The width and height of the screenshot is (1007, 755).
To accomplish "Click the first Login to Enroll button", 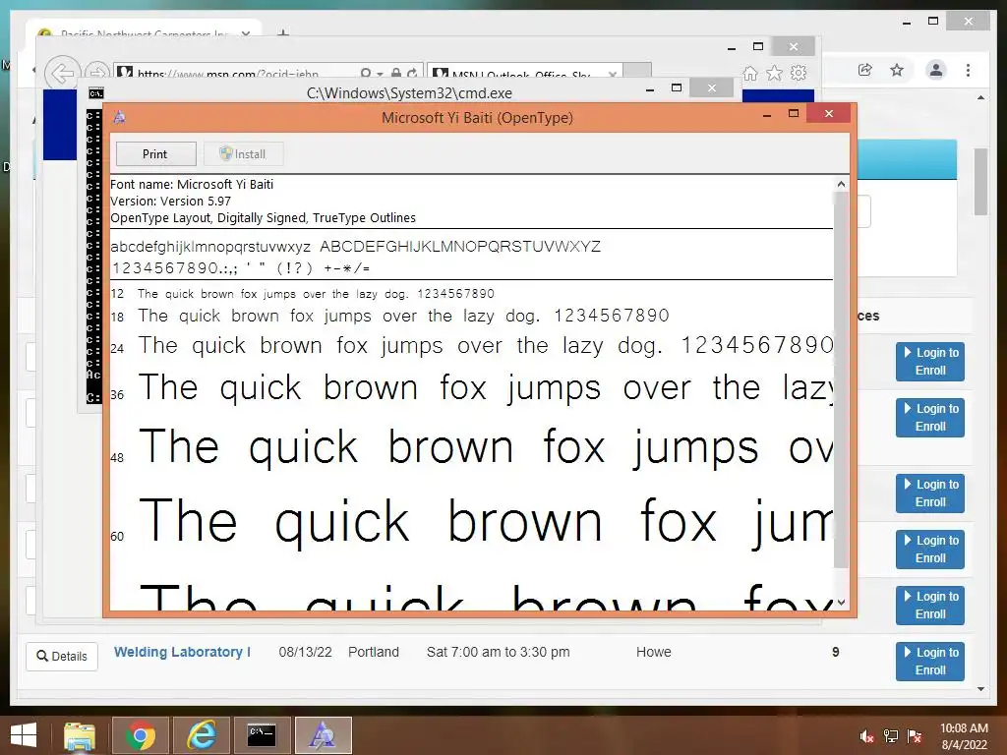I will pyautogui.click(x=930, y=362).
